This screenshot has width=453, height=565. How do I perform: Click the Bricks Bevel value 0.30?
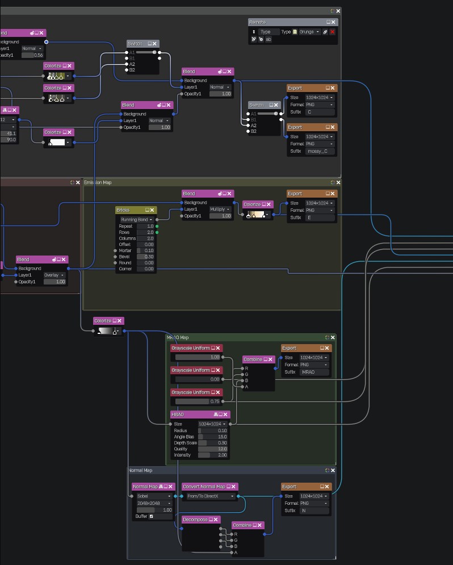(x=145, y=257)
